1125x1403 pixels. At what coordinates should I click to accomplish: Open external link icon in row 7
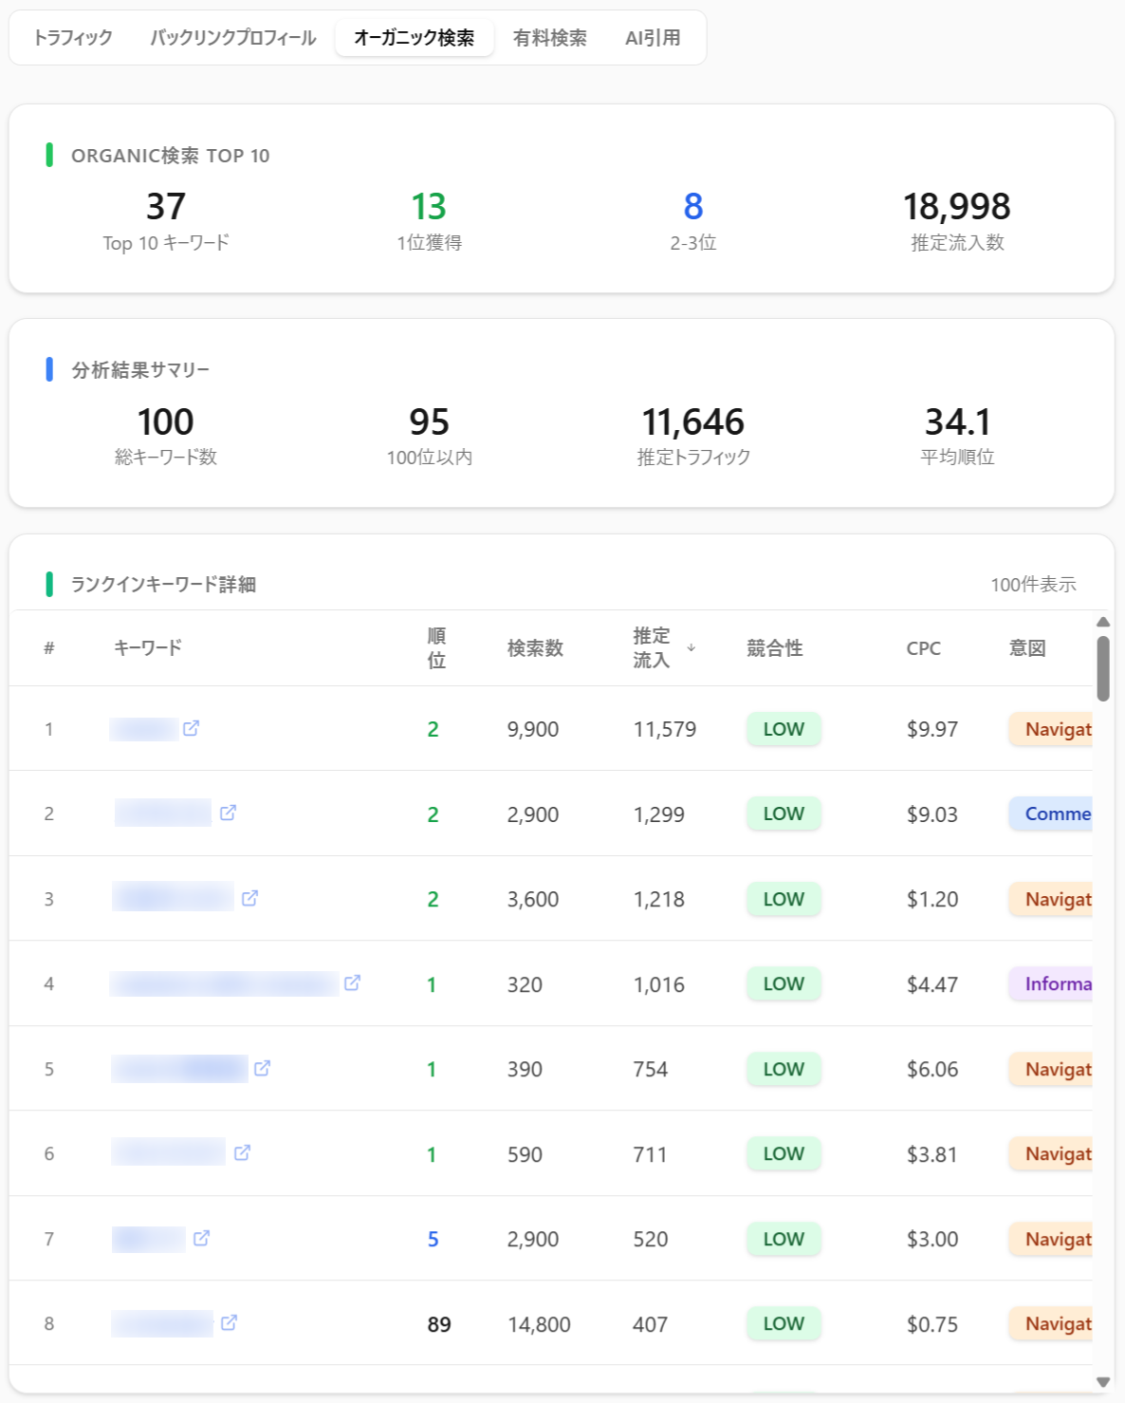coord(201,1238)
